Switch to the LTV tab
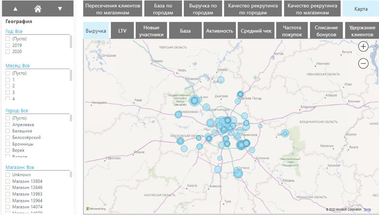The width and height of the screenshot is (379, 215). (x=122, y=31)
